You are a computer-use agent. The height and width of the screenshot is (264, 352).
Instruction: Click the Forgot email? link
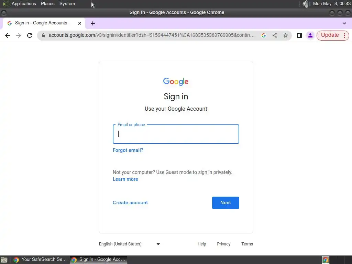pos(128,150)
